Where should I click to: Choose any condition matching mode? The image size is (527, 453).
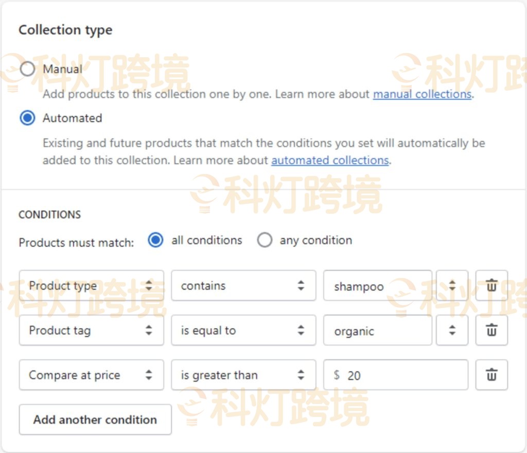coord(265,239)
